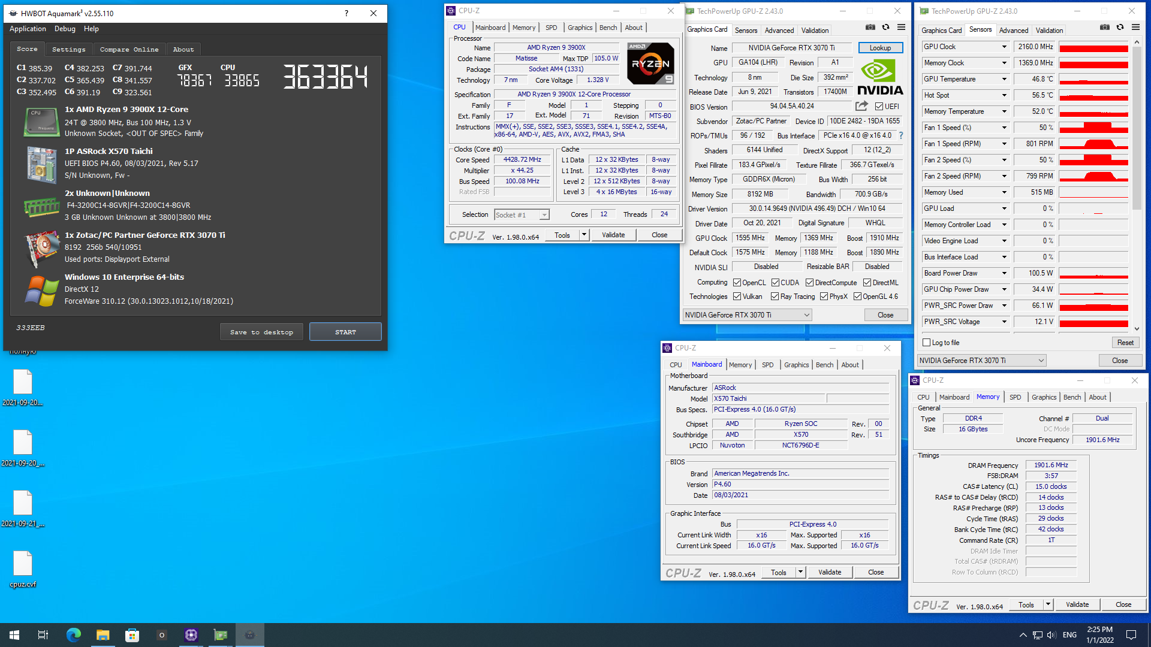Toggle the OpenCL checkbox
The width and height of the screenshot is (1151, 647).
pyautogui.click(x=737, y=283)
